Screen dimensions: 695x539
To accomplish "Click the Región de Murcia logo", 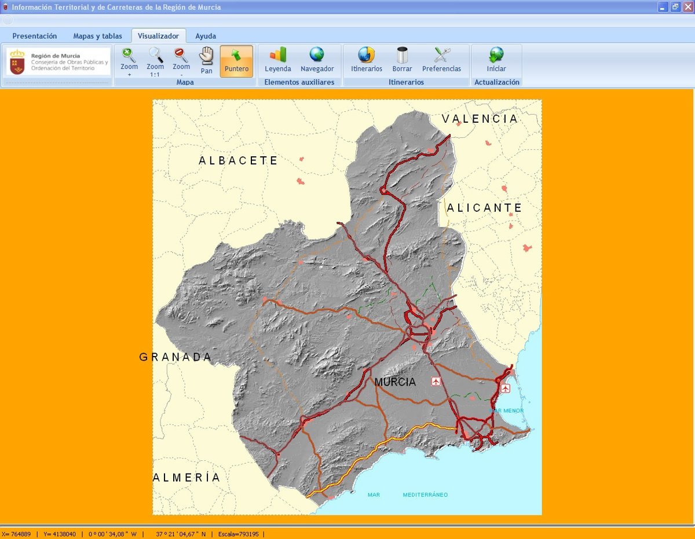I will click(x=58, y=61).
